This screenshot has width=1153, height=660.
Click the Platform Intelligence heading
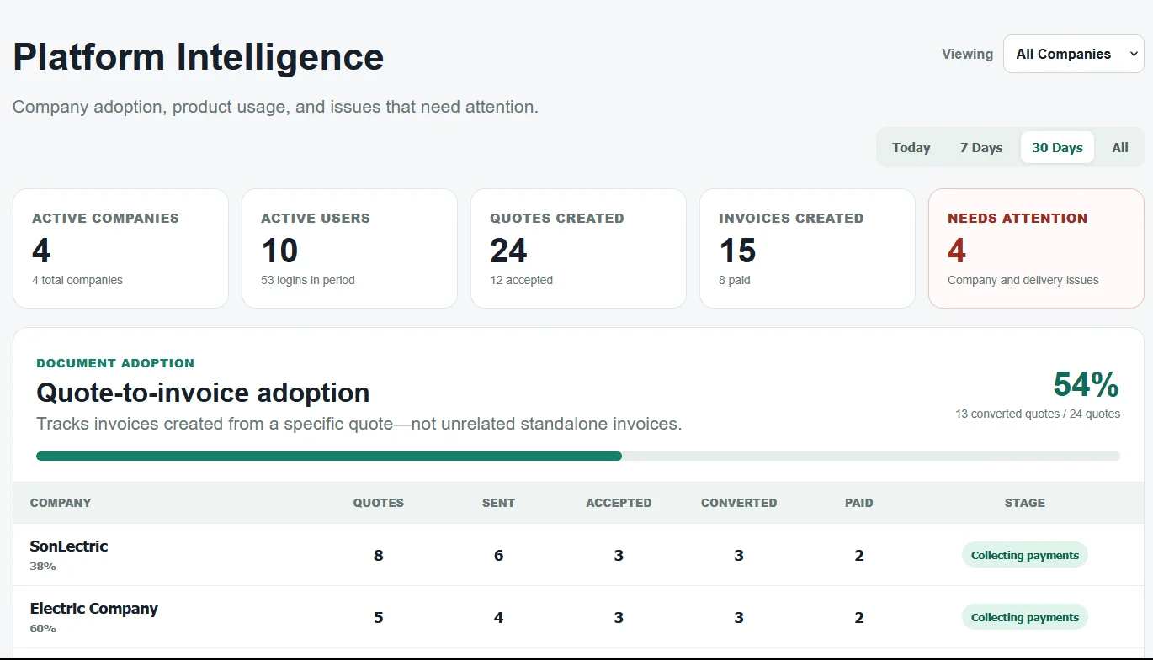(x=199, y=57)
